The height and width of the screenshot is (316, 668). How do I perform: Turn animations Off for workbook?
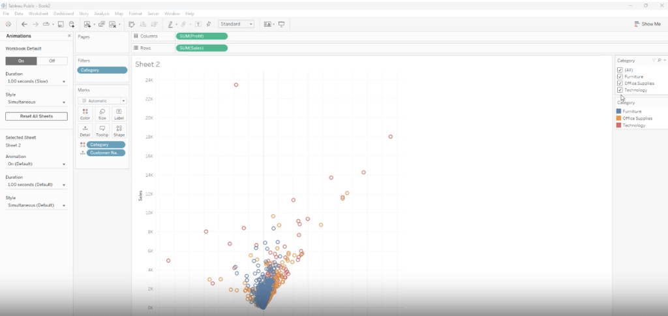pyautogui.click(x=52, y=61)
